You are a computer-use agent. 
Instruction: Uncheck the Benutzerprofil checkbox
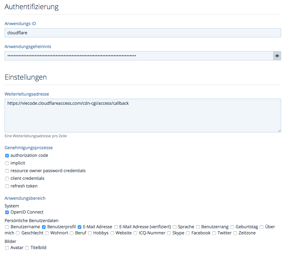coord(44,227)
